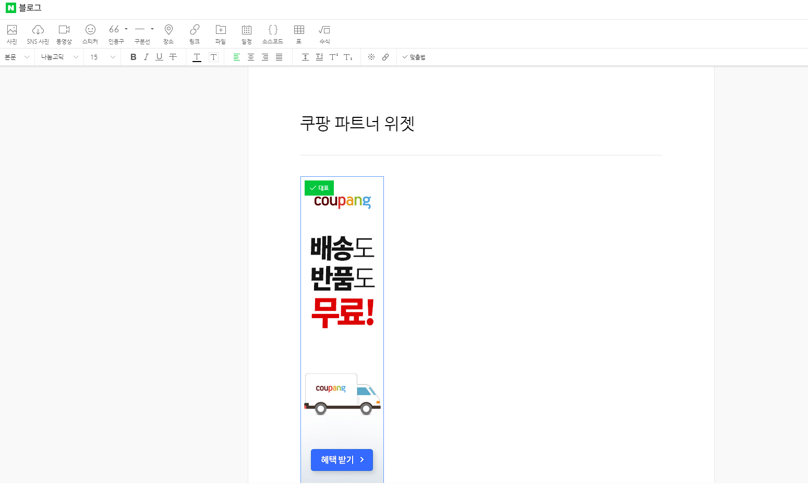Open the 스티커 sticker picker
This screenshot has width=808, height=484.
(90, 34)
